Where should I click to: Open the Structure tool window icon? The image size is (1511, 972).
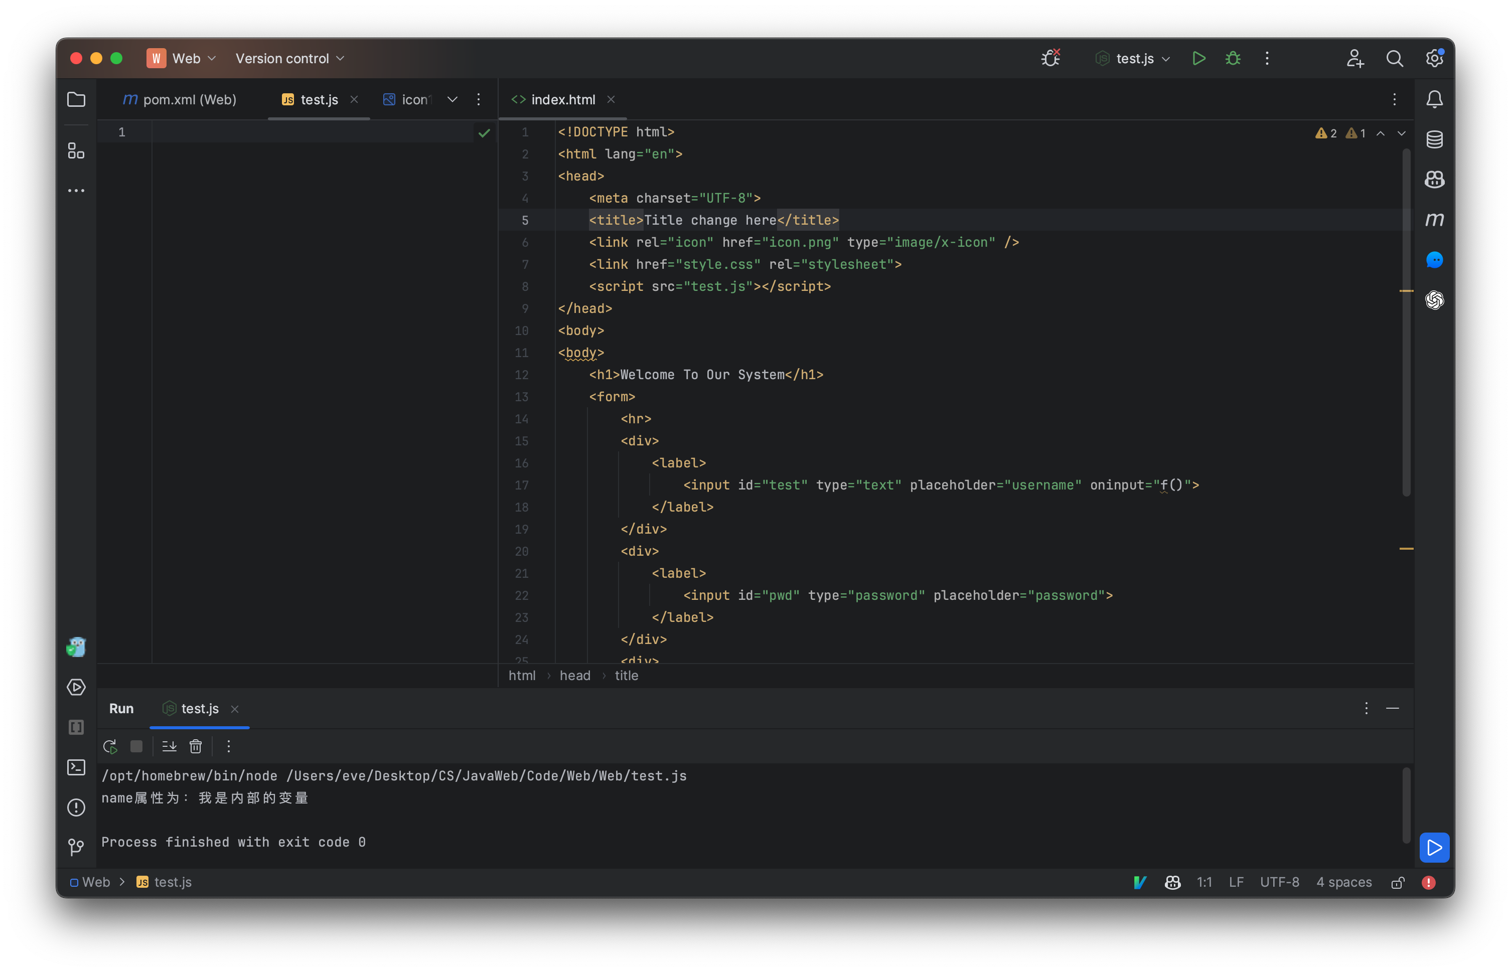(76, 150)
